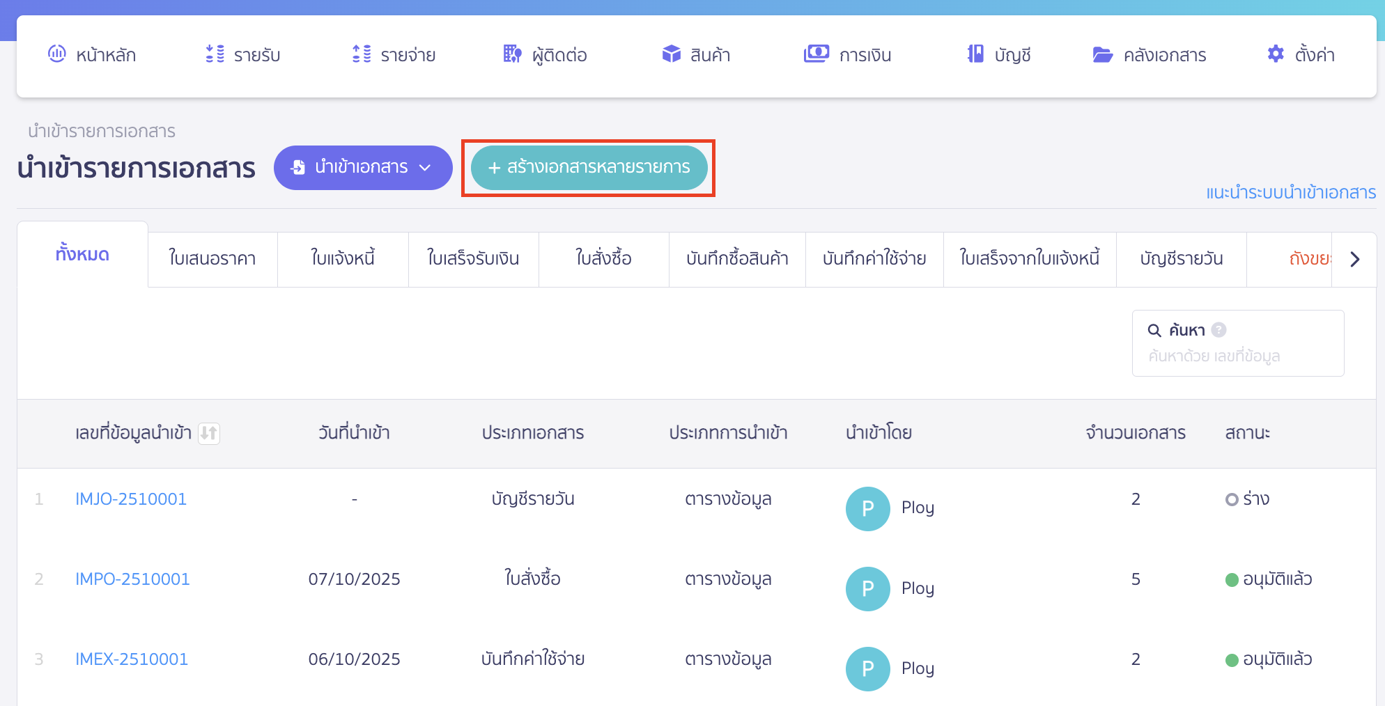Viewport: 1385px width, 706px height.
Task: Click the search help question mark icon
Action: tap(1218, 329)
